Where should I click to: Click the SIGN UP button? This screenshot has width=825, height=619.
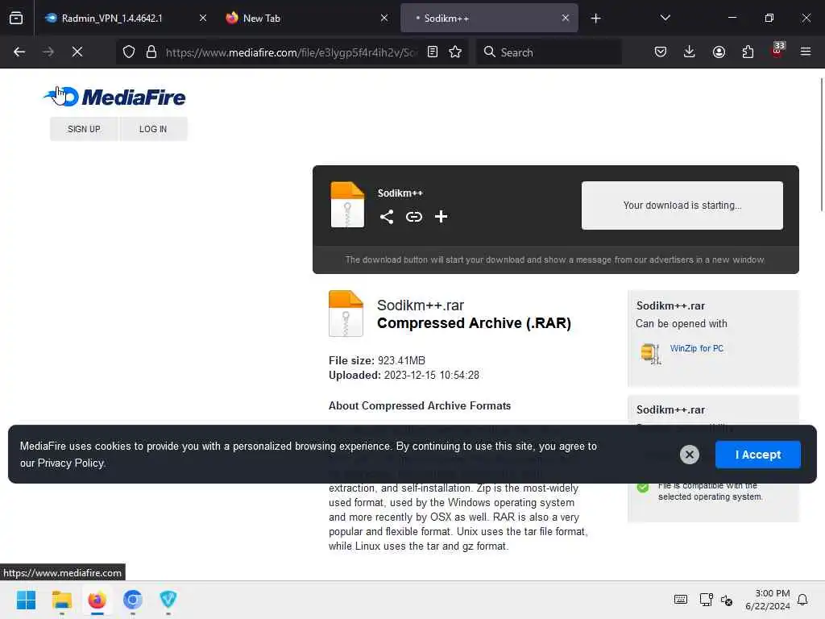(84, 129)
